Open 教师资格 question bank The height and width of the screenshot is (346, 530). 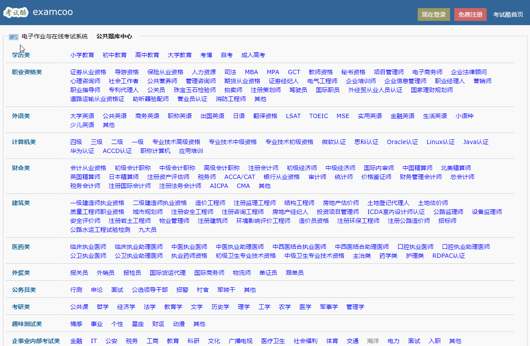click(x=321, y=72)
